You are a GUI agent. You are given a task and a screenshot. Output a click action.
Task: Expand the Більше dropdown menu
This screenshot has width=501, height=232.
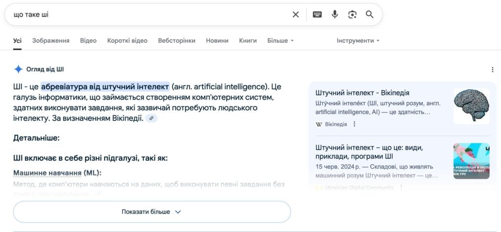pos(280,40)
